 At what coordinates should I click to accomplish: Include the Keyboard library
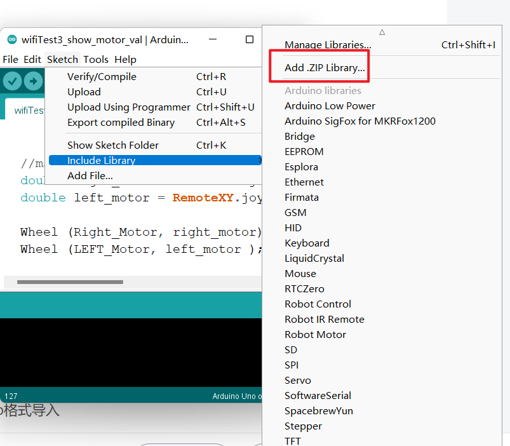click(382, 243)
